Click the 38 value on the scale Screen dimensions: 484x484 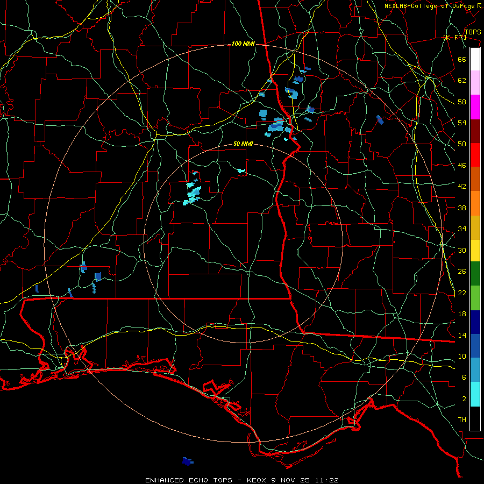[x=462, y=208]
